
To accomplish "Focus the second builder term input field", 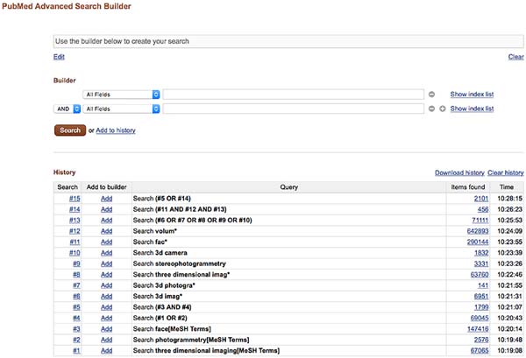I will pyautogui.click(x=294, y=109).
